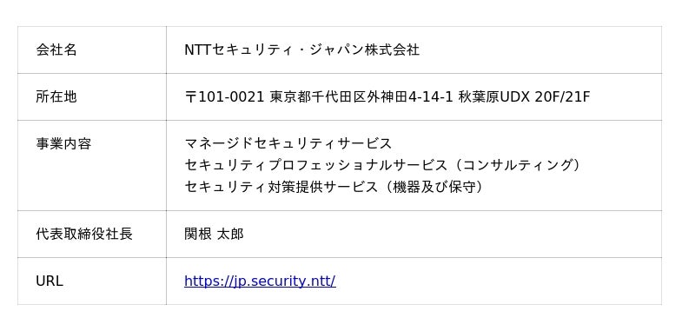Click the 所在地 row header
Image resolution: width=695 pixels, height=331 pixels.
[x=92, y=96]
